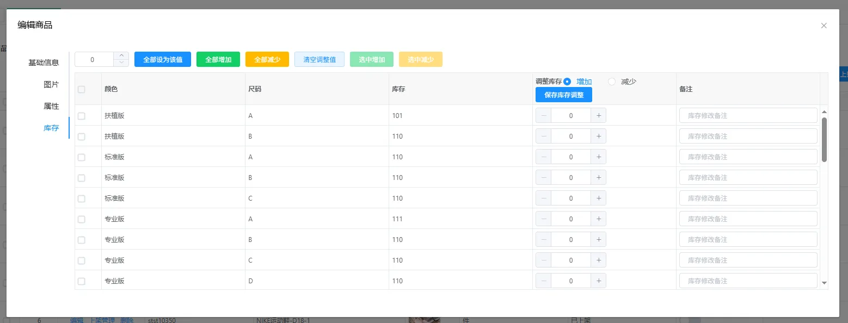The image size is (848, 323).
Task: Switch to the 基础信息 tab
Action: [x=44, y=63]
